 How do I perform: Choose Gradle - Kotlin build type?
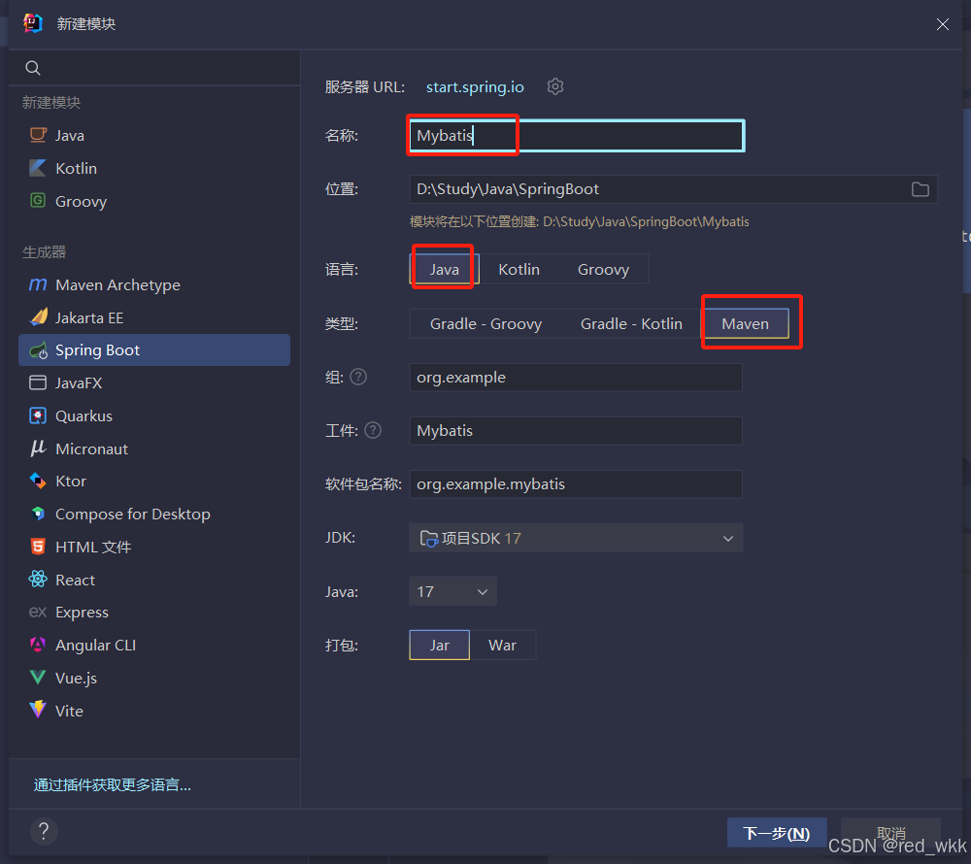631,323
